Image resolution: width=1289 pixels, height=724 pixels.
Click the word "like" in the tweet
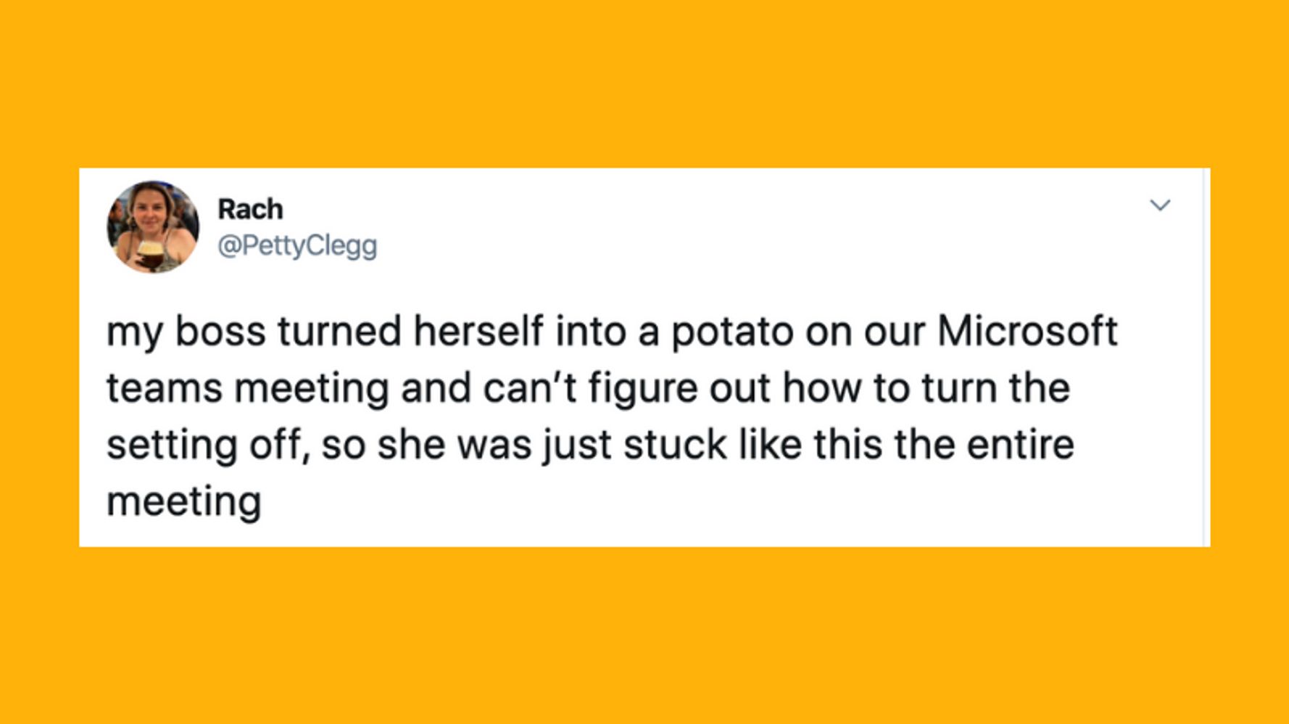click(770, 445)
